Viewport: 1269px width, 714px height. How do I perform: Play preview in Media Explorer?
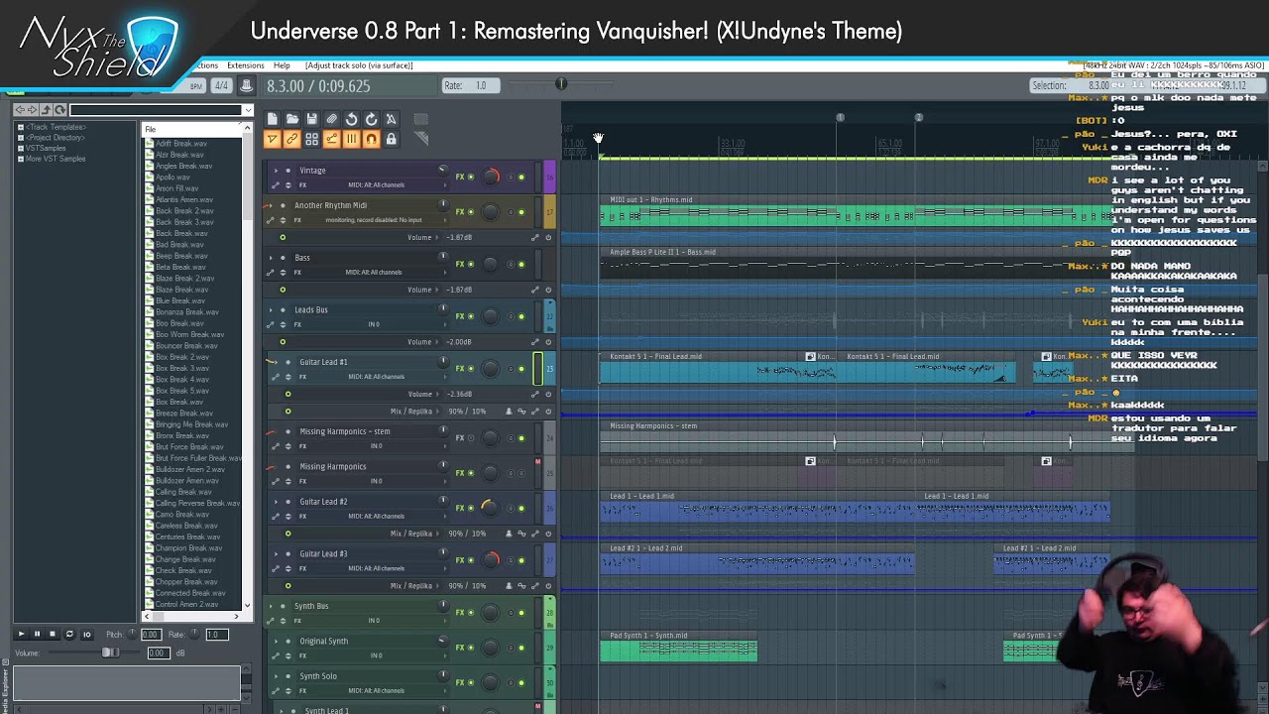(x=21, y=635)
